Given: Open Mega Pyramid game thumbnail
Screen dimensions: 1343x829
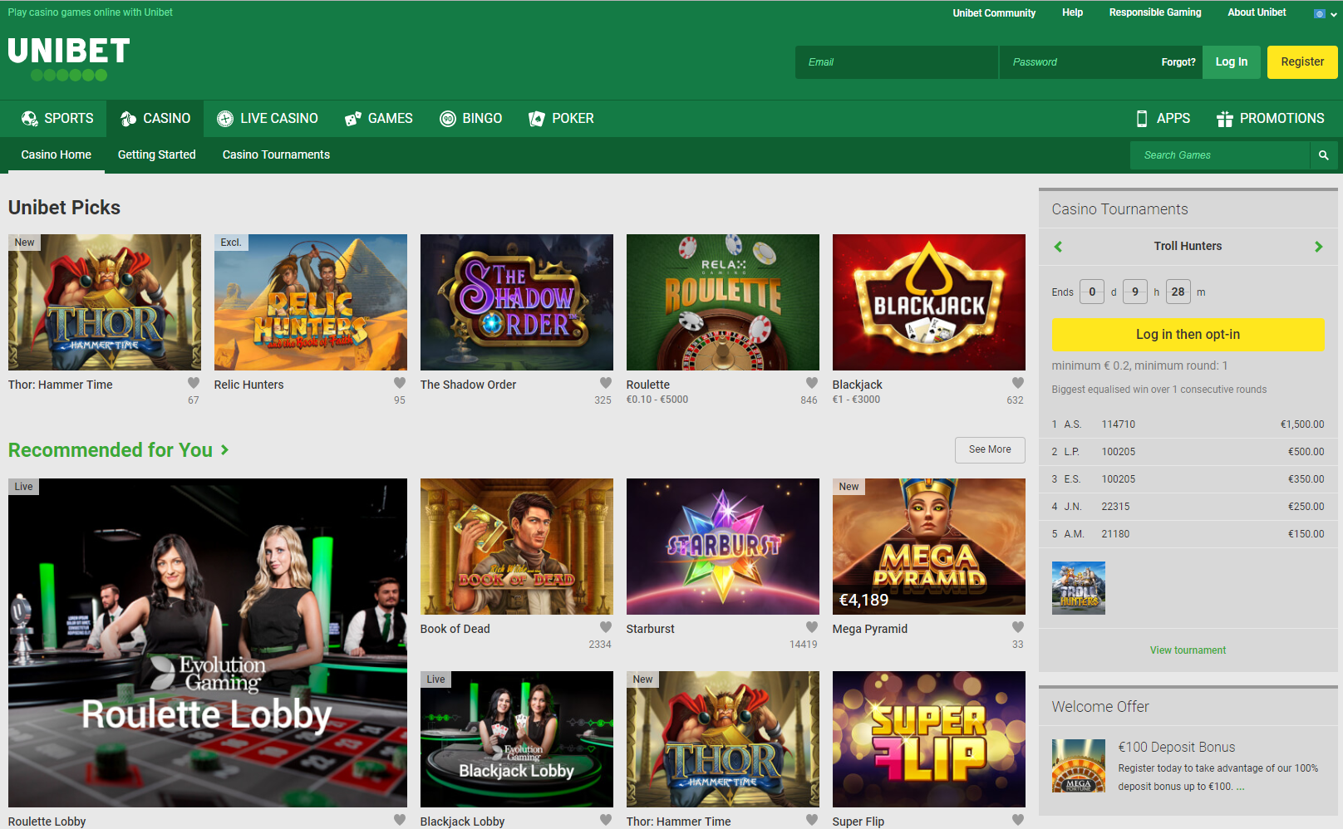Looking at the screenshot, I should pyautogui.click(x=929, y=547).
